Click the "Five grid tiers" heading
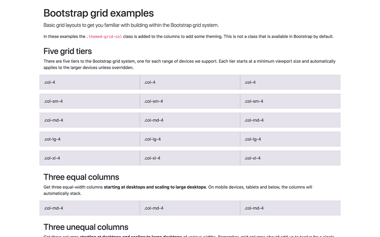 click(68, 51)
